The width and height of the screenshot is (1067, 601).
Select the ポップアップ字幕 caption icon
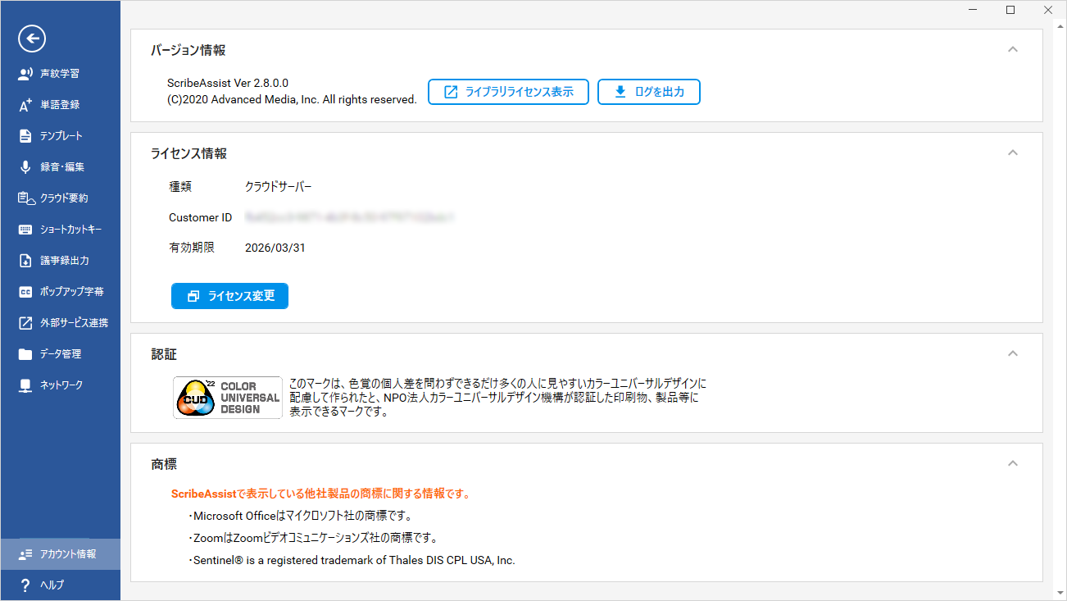(25, 292)
